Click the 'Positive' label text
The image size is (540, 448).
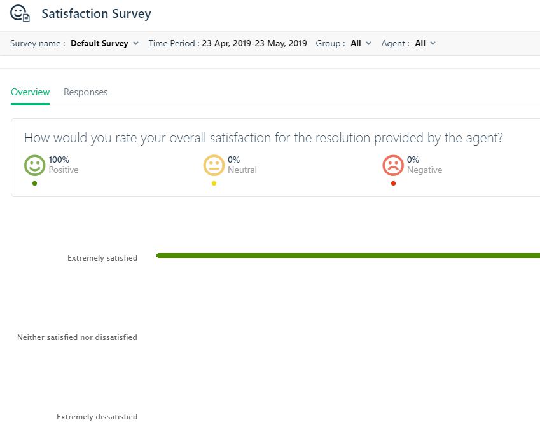pos(64,170)
